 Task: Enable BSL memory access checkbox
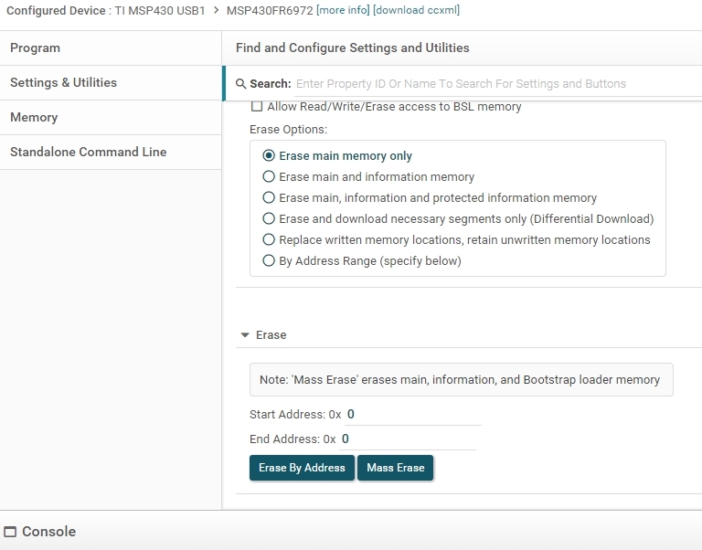(x=257, y=107)
